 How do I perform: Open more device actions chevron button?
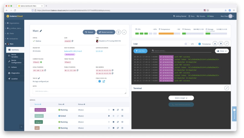coord(124,32)
